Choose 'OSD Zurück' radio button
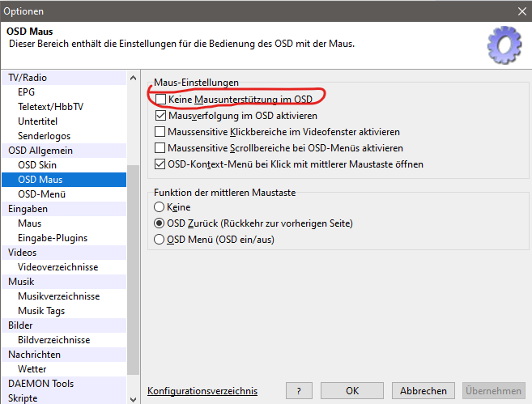The image size is (532, 404). [x=160, y=223]
